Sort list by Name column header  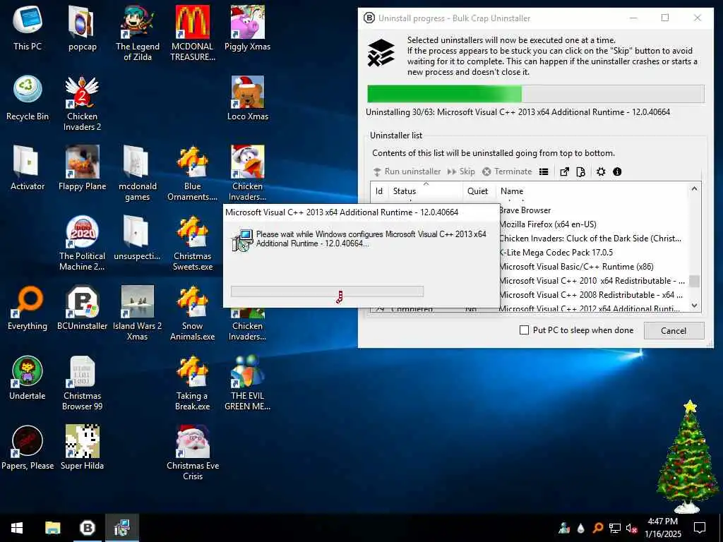[592, 191]
